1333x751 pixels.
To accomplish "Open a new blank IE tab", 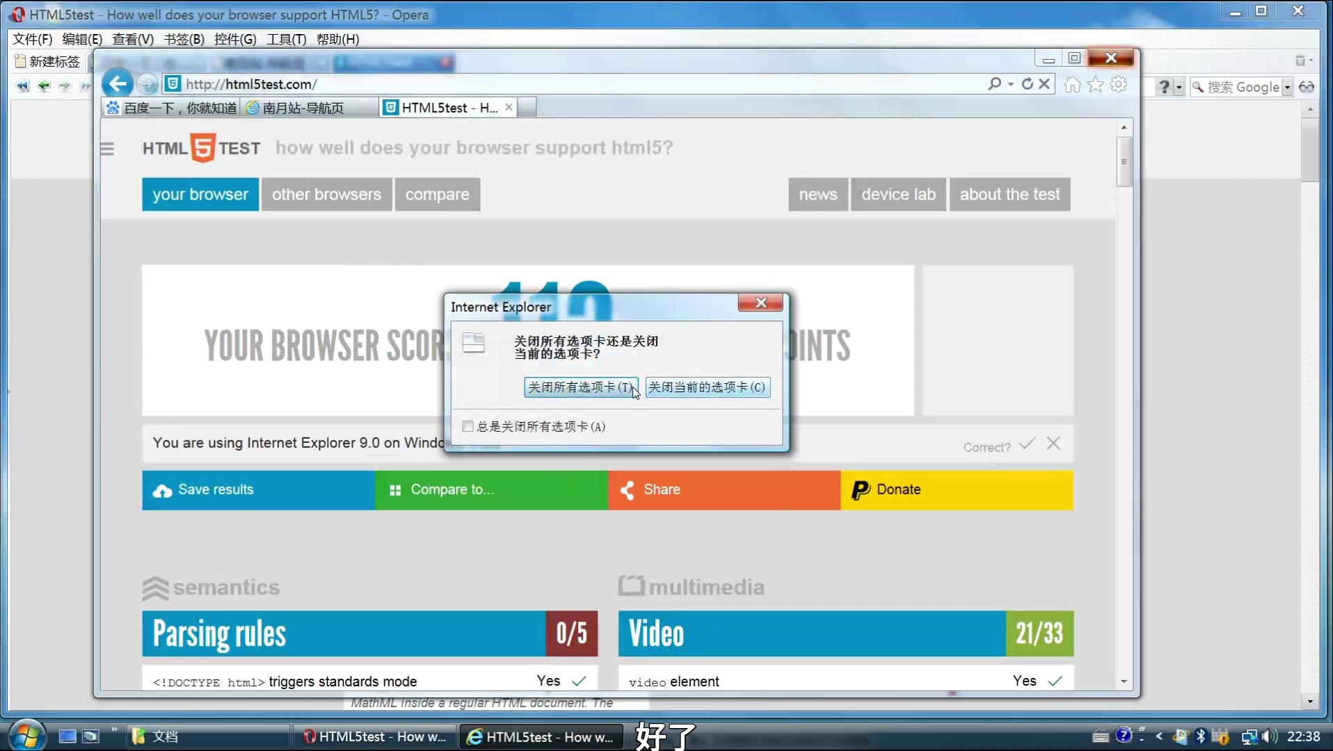I will tap(527, 108).
